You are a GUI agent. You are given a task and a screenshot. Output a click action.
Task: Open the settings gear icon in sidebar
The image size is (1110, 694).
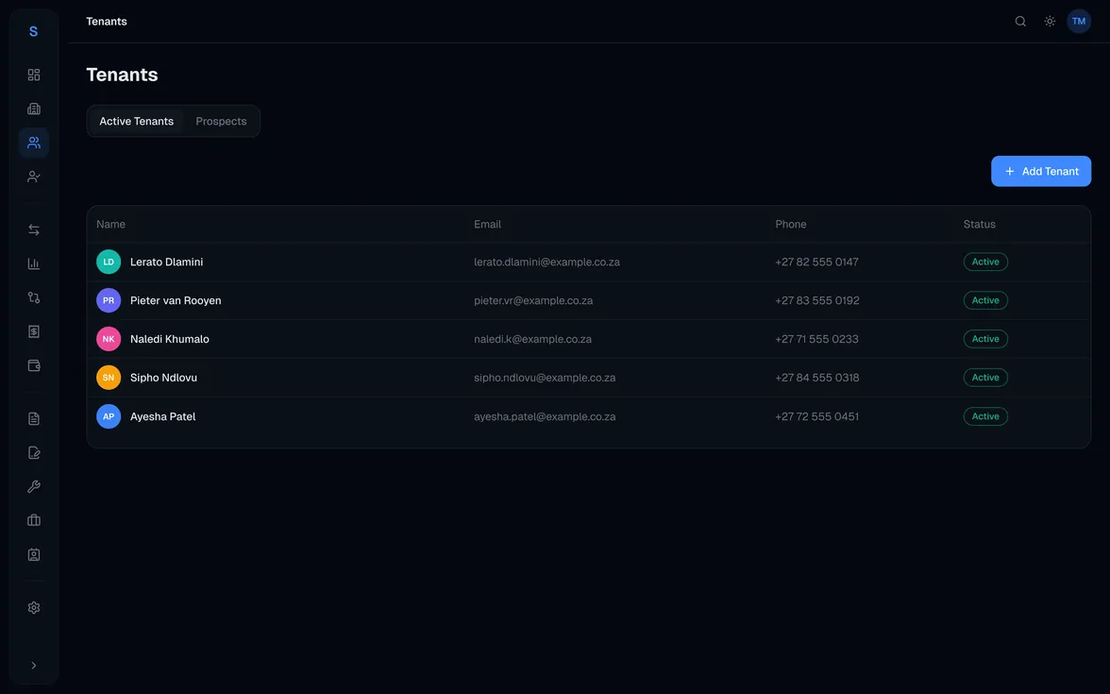pos(33,608)
